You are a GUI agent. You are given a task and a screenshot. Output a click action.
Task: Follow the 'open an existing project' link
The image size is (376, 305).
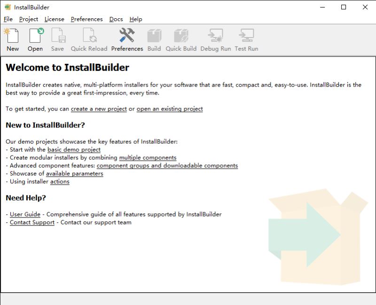[170, 109]
